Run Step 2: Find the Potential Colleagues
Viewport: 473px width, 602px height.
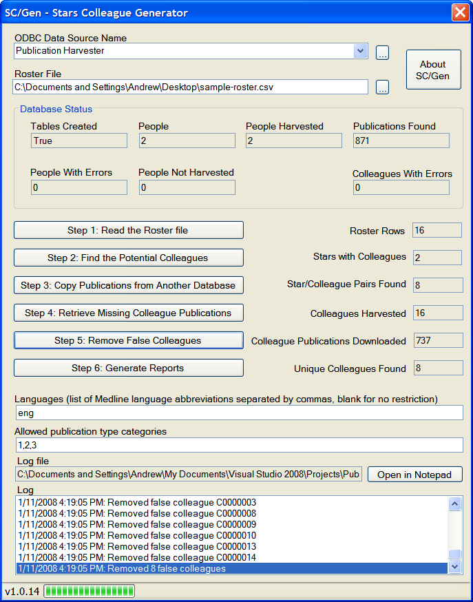pos(129,258)
